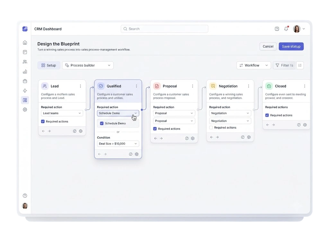This screenshot has height=238, width=329.
Task: Uncheck Required actions on the Lead card
Action: (43, 121)
